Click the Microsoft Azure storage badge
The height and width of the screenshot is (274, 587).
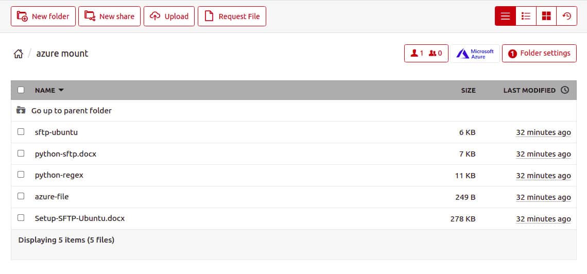point(475,54)
